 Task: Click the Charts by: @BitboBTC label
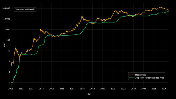[x=25, y=9]
